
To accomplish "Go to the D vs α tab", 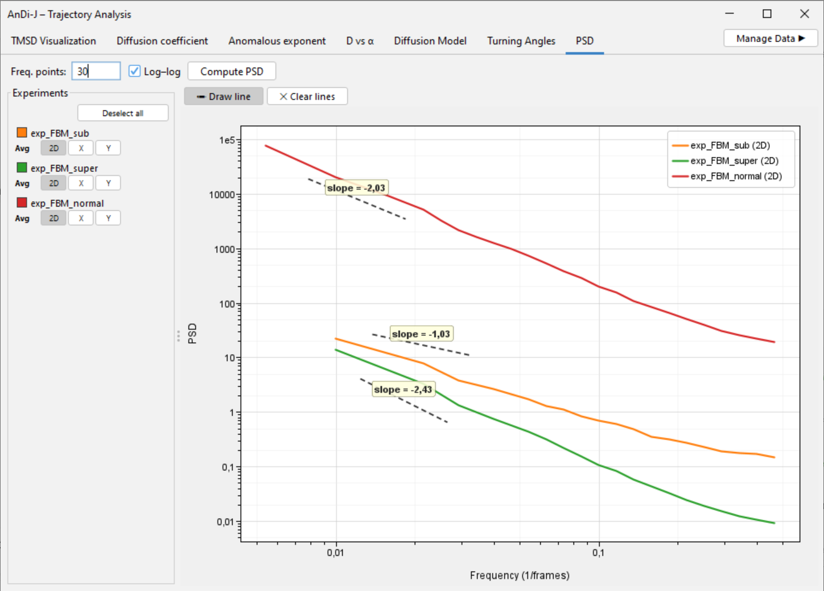I will 360,41.
